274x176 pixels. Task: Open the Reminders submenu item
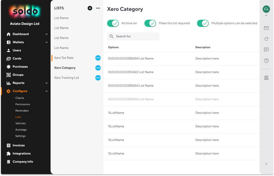coord(22,111)
